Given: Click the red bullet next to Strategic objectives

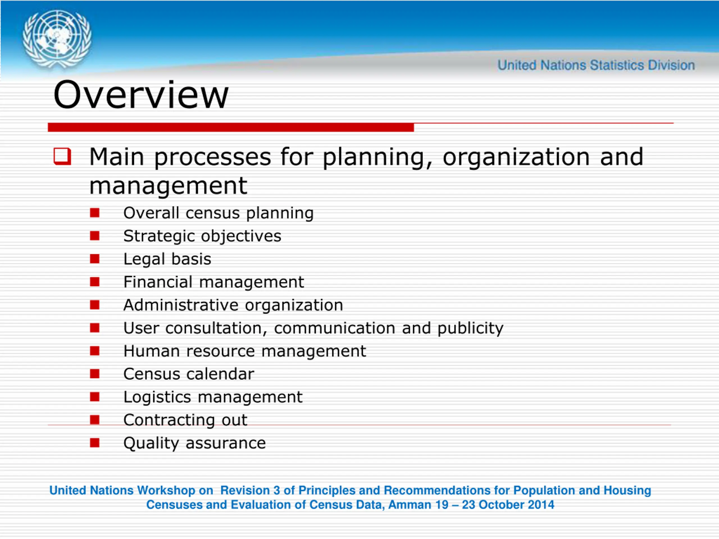Looking at the screenshot, I should click(95, 236).
